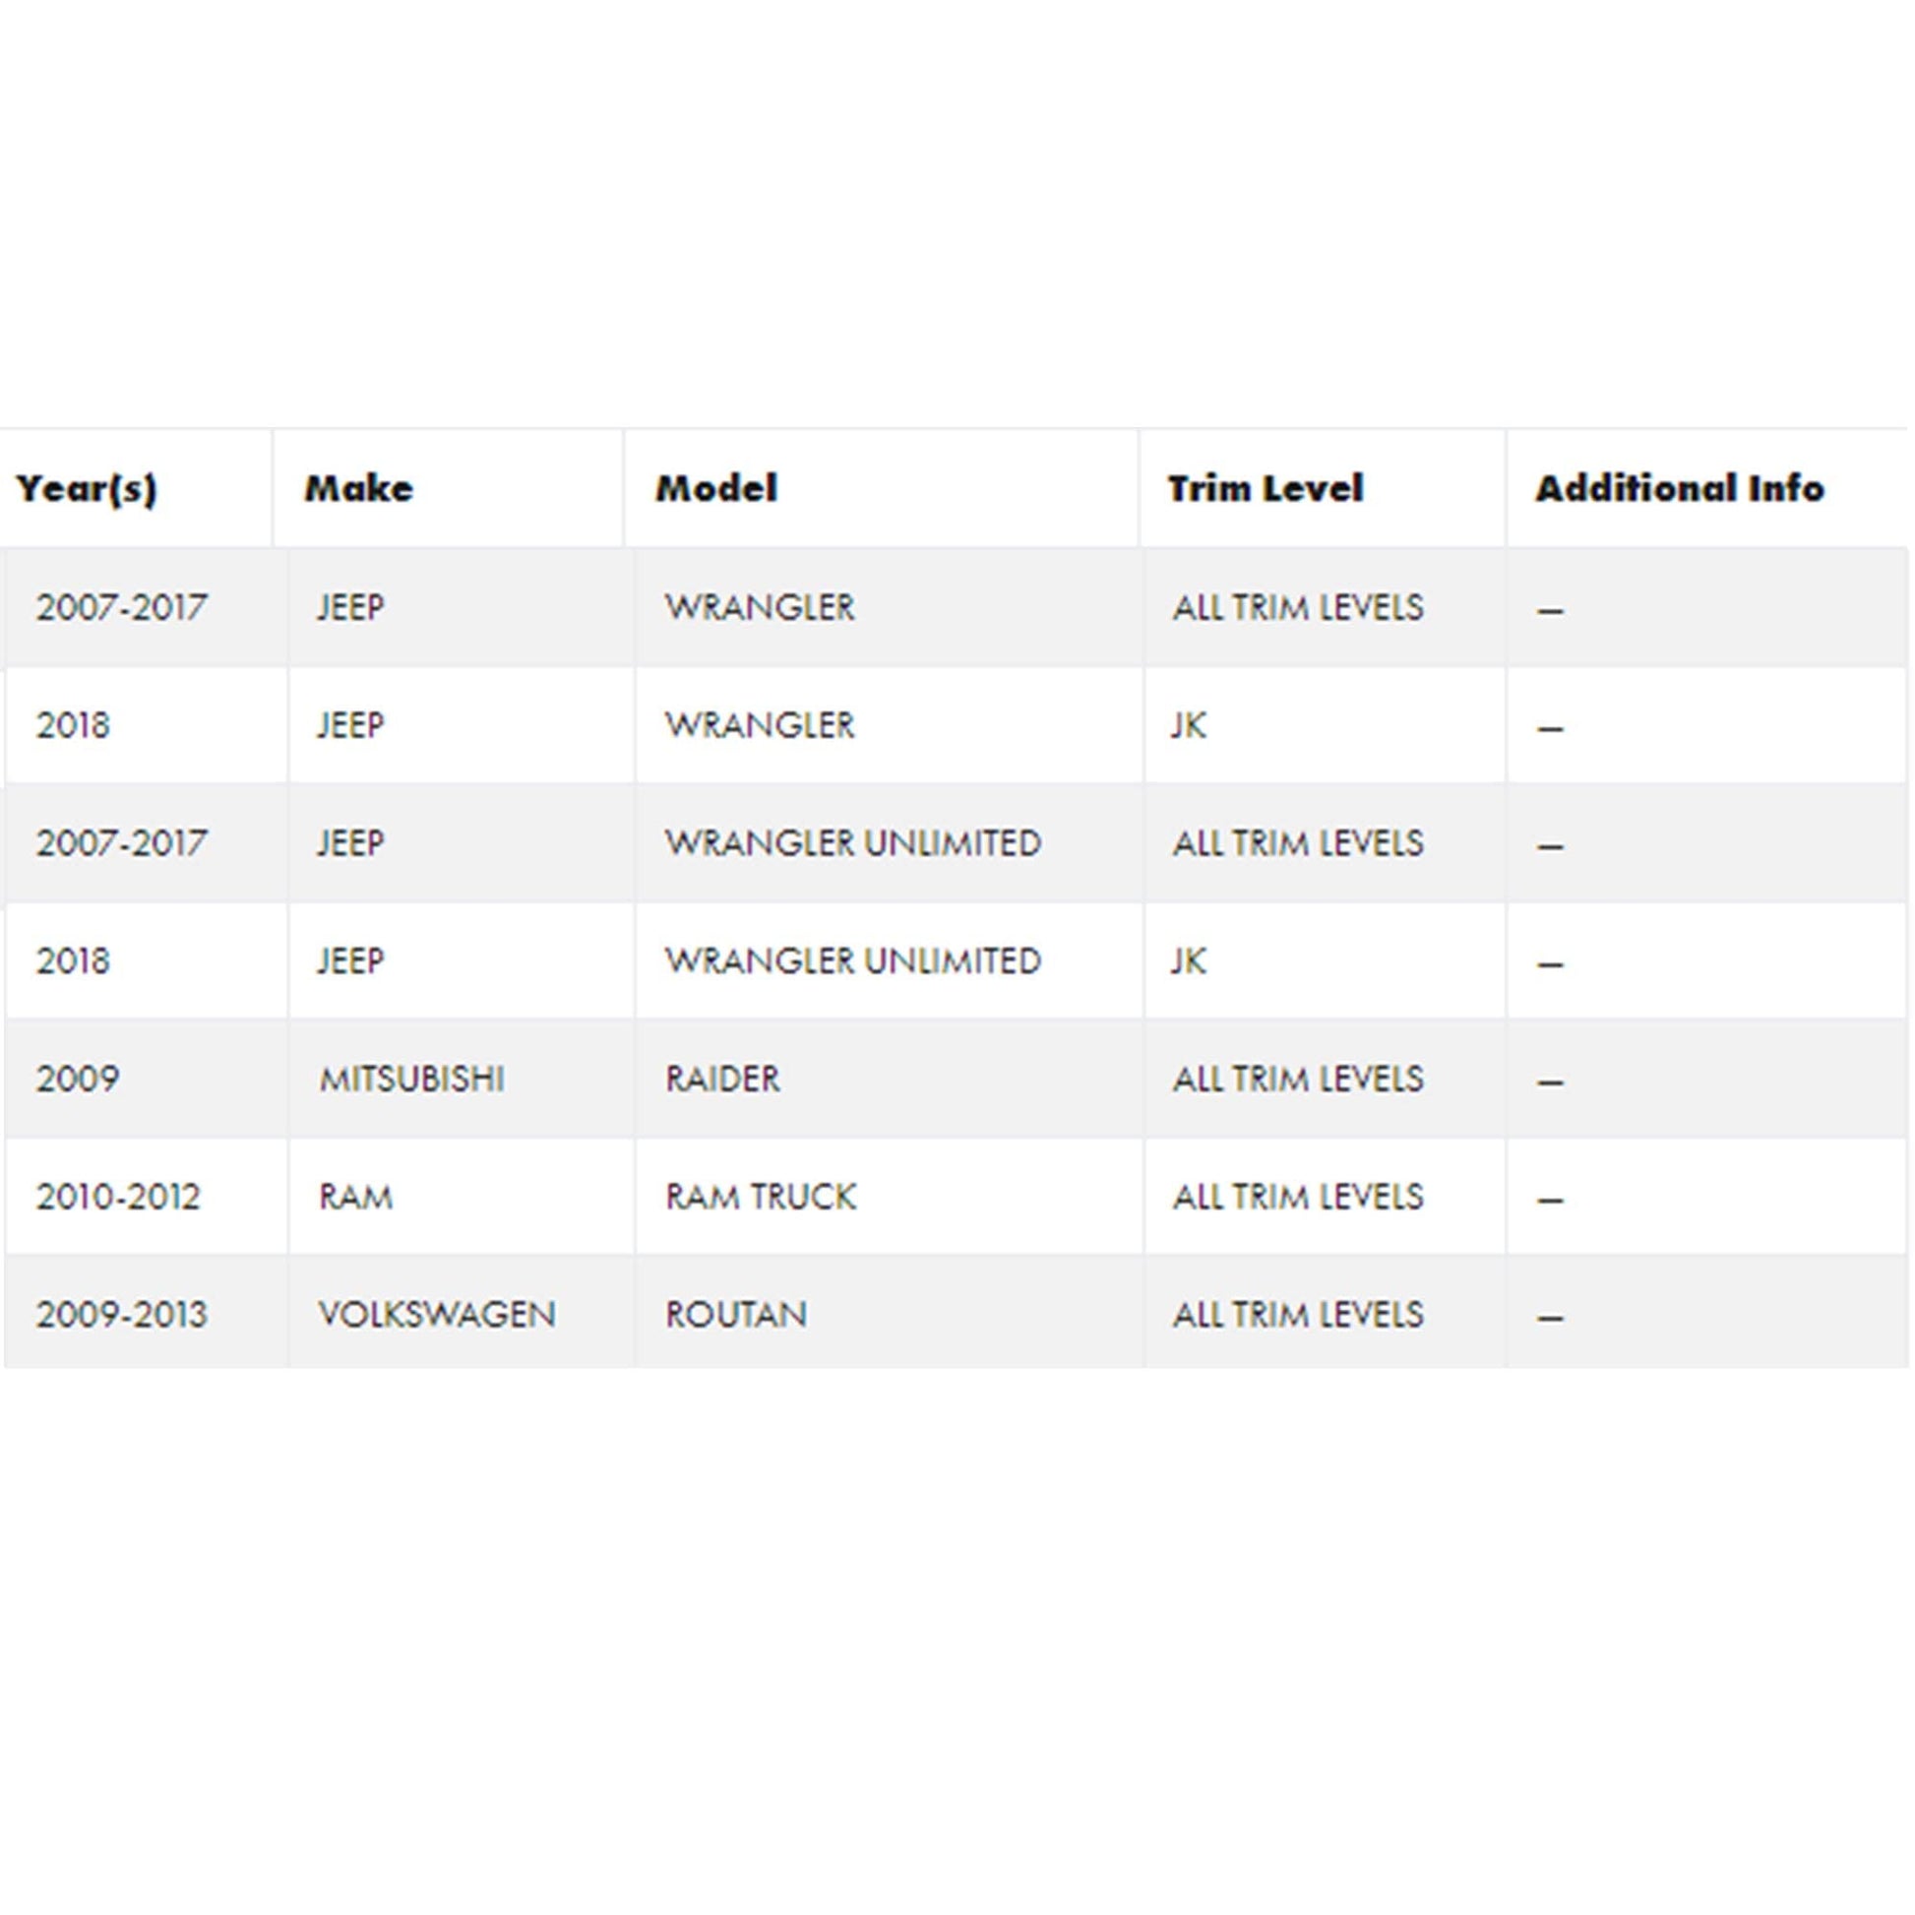Click the dash in the Routan Additional Info cell

coord(1550,1319)
